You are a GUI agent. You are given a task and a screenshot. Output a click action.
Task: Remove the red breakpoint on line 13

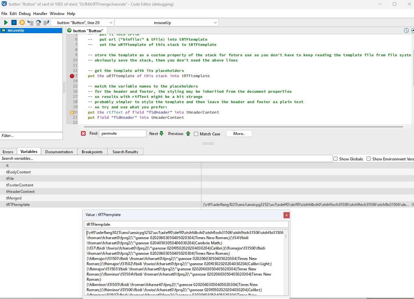pos(72,76)
